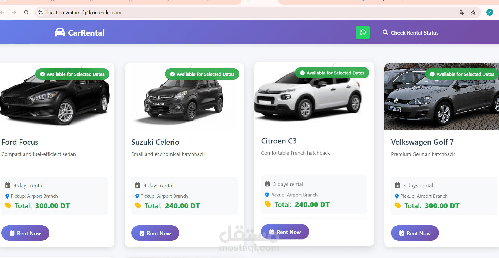Screen dimensions: 499x258
Task: View site information icon in the address bar
Action: (40, 12)
